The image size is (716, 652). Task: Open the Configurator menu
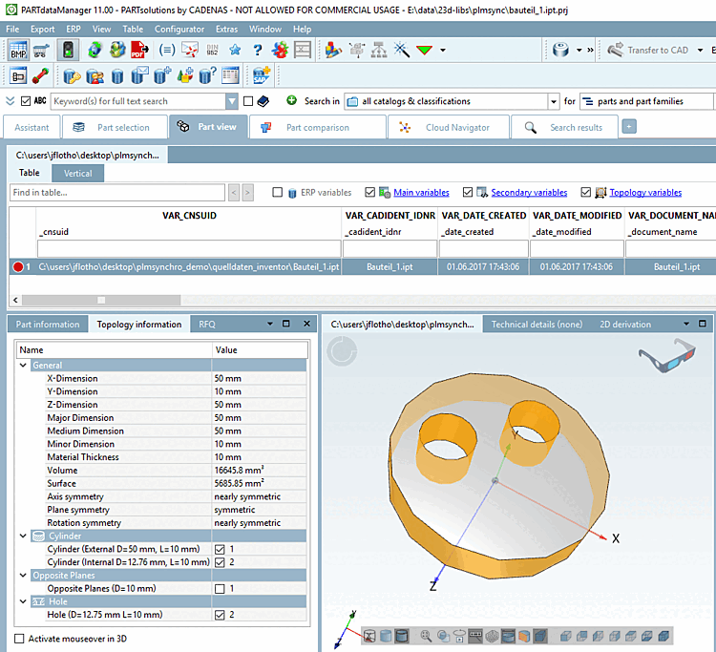(179, 29)
